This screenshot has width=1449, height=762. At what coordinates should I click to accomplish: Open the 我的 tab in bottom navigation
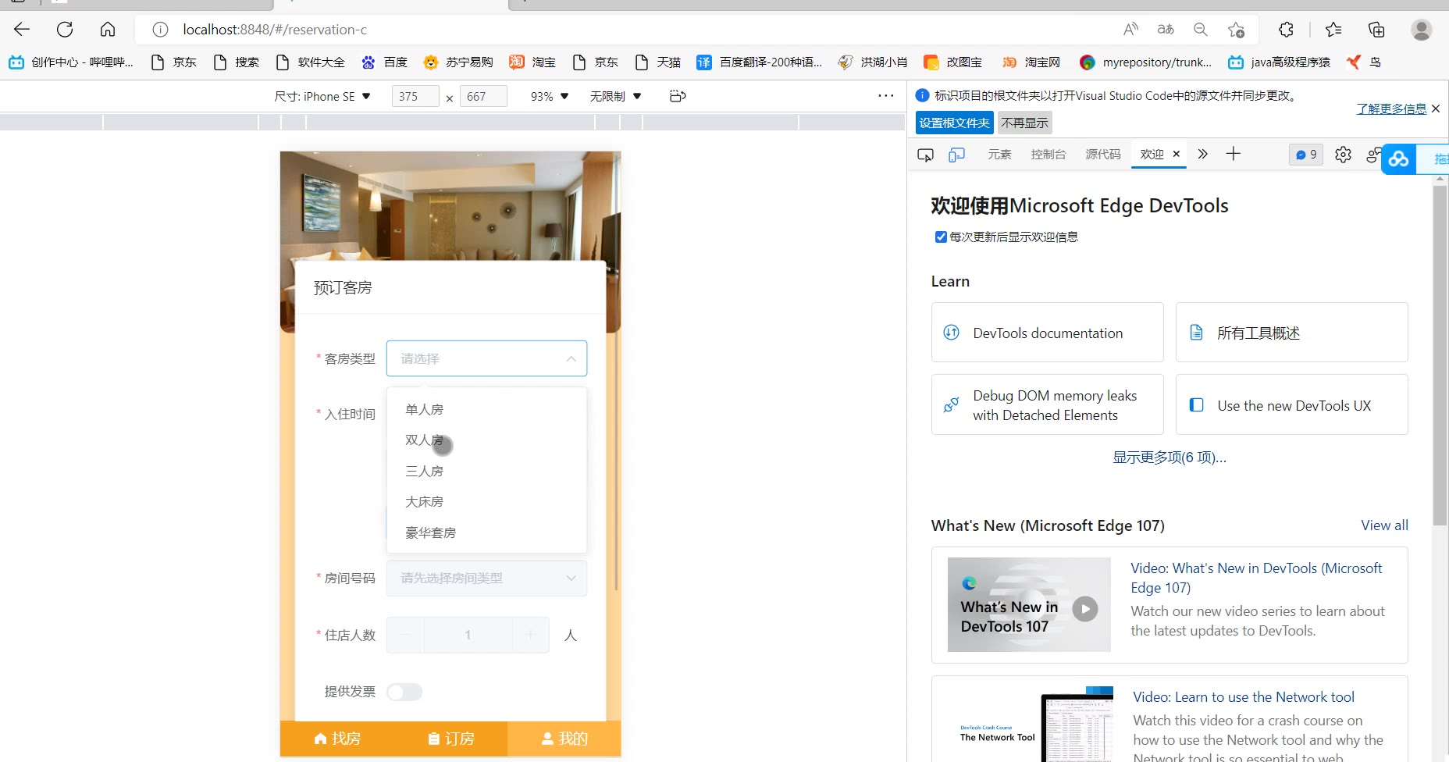point(564,739)
